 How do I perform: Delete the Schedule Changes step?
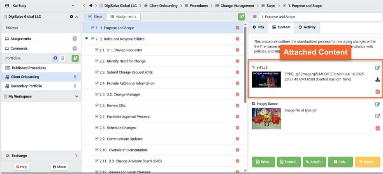coord(237,128)
